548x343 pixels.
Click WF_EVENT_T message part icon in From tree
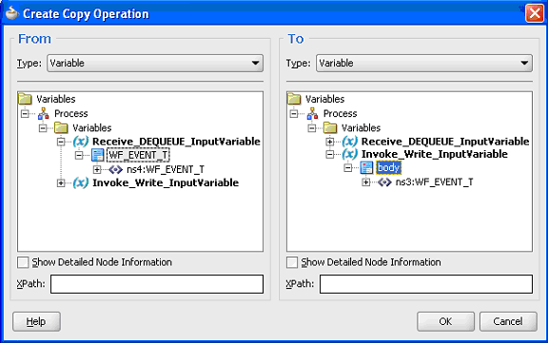tap(98, 155)
